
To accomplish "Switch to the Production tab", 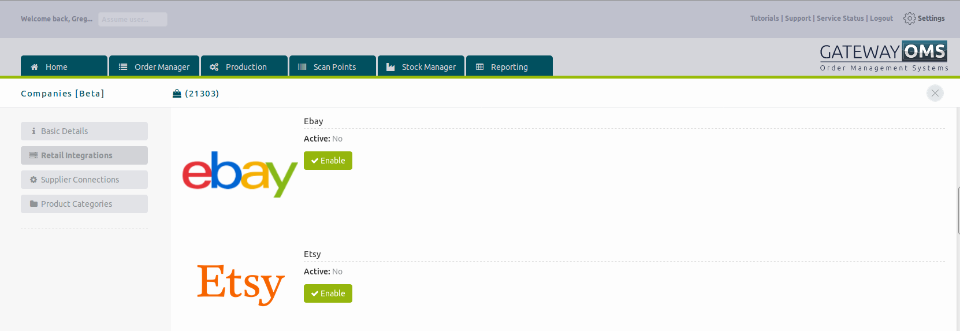I will coord(244,66).
